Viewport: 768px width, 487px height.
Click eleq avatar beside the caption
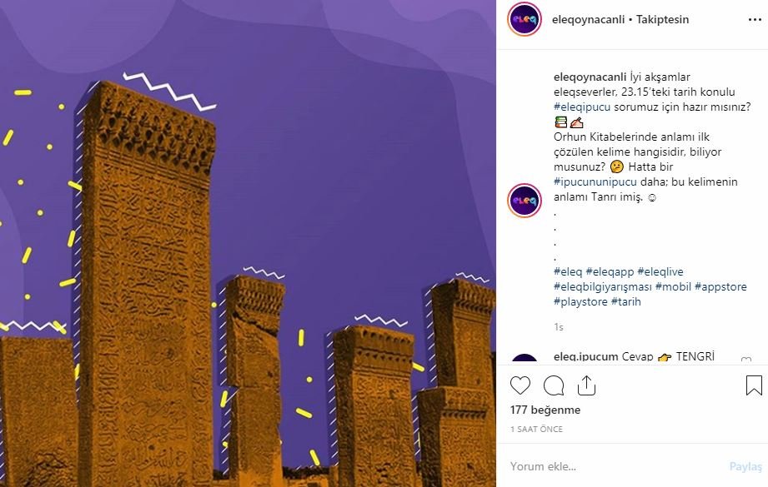click(524, 201)
